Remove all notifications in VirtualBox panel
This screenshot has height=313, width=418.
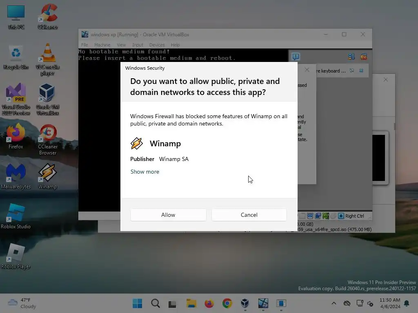tap(364, 56)
